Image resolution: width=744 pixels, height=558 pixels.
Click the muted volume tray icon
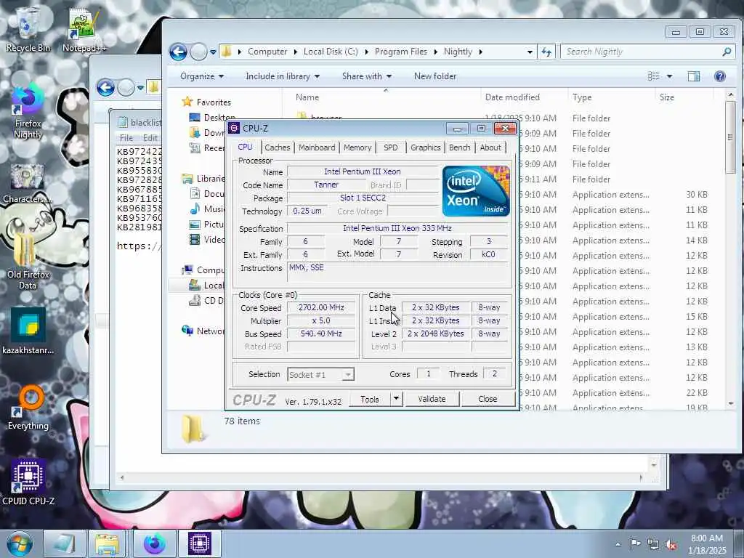(x=671, y=544)
